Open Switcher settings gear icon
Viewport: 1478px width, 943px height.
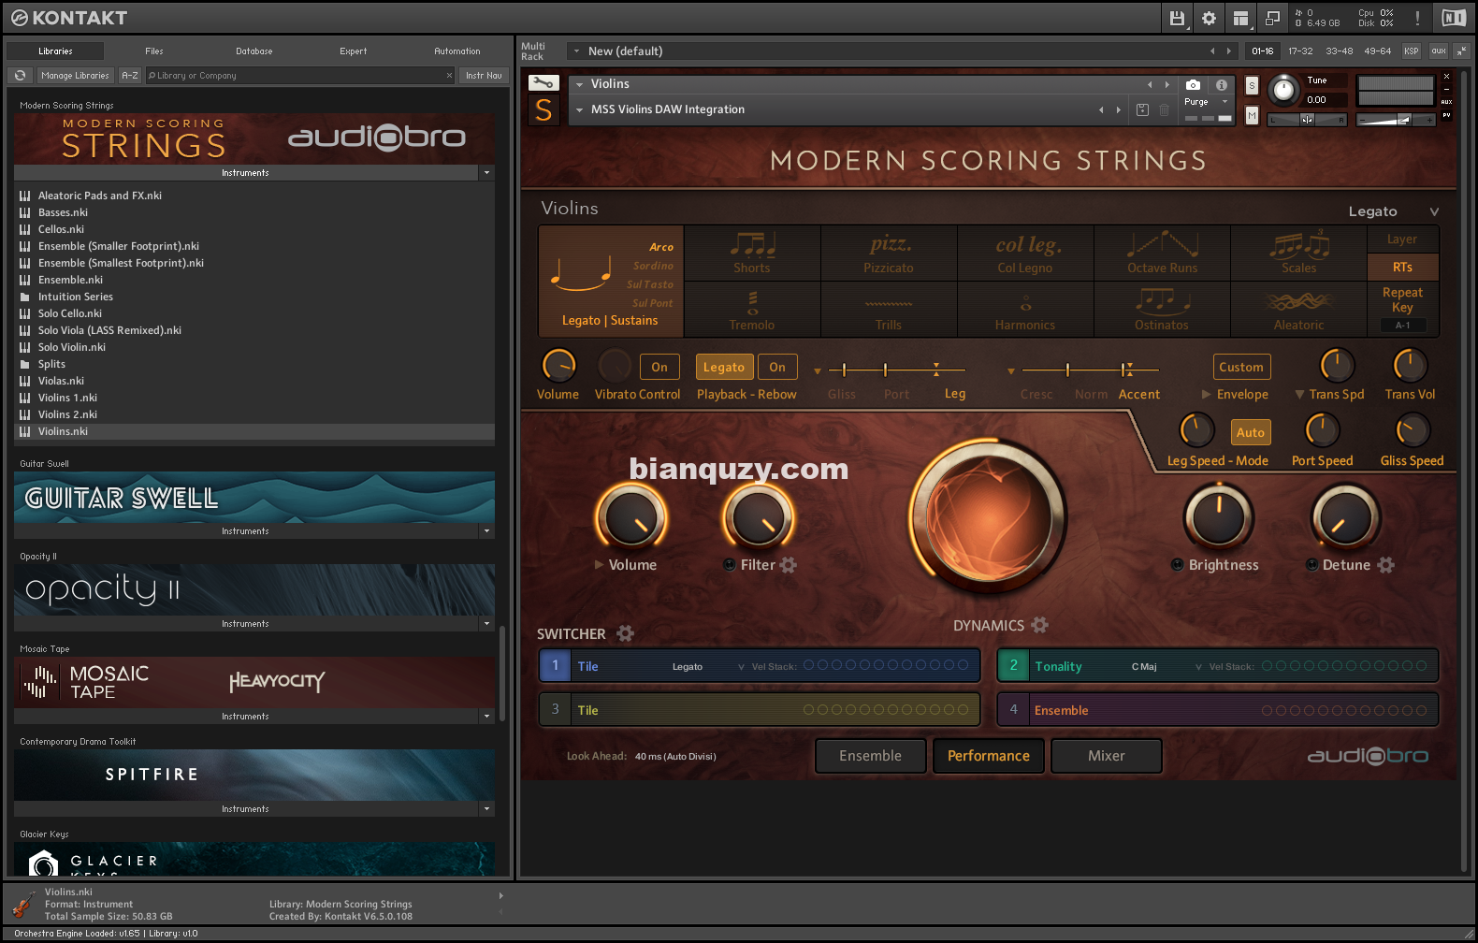[625, 633]
